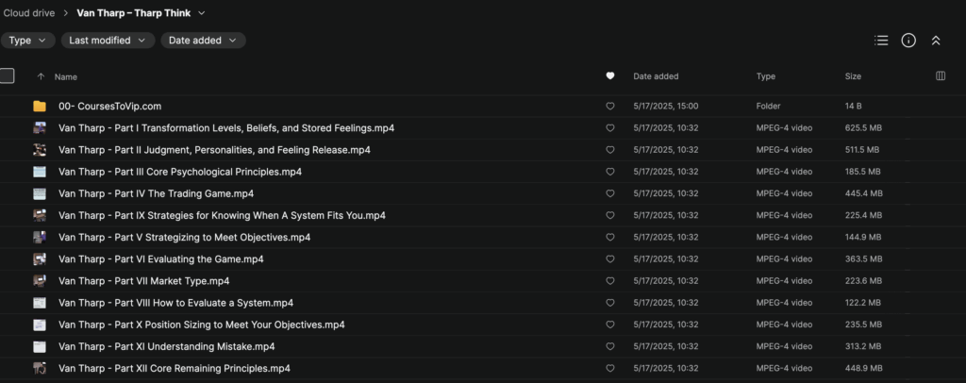The height and width of the screenshot is (383, 966).
Task: Sort by the Size column header
Action: pyautogui.click(x=853, y=76)
